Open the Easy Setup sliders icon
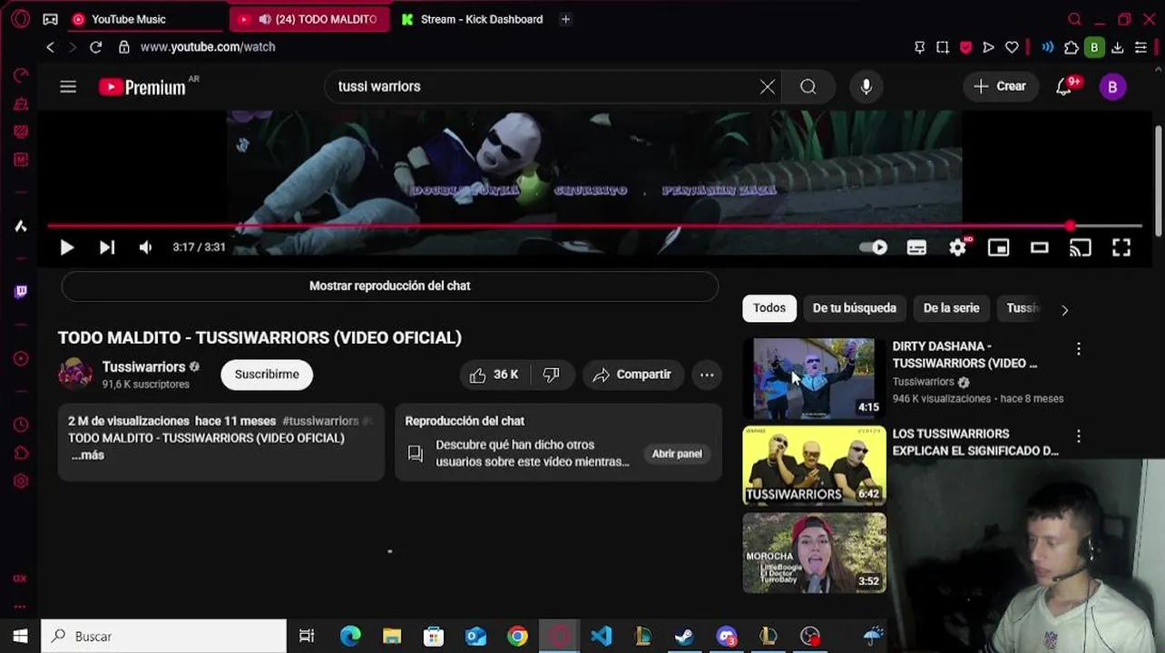Image resolution: width=1165 pixels, height=653 pixels. click(1141, 47)
